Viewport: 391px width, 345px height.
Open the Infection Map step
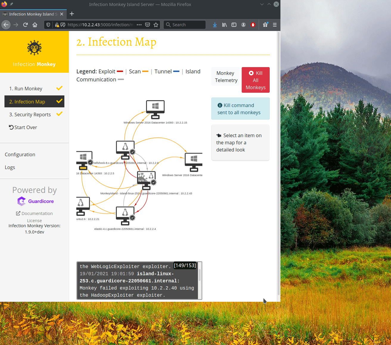click(x=35, y=101)
